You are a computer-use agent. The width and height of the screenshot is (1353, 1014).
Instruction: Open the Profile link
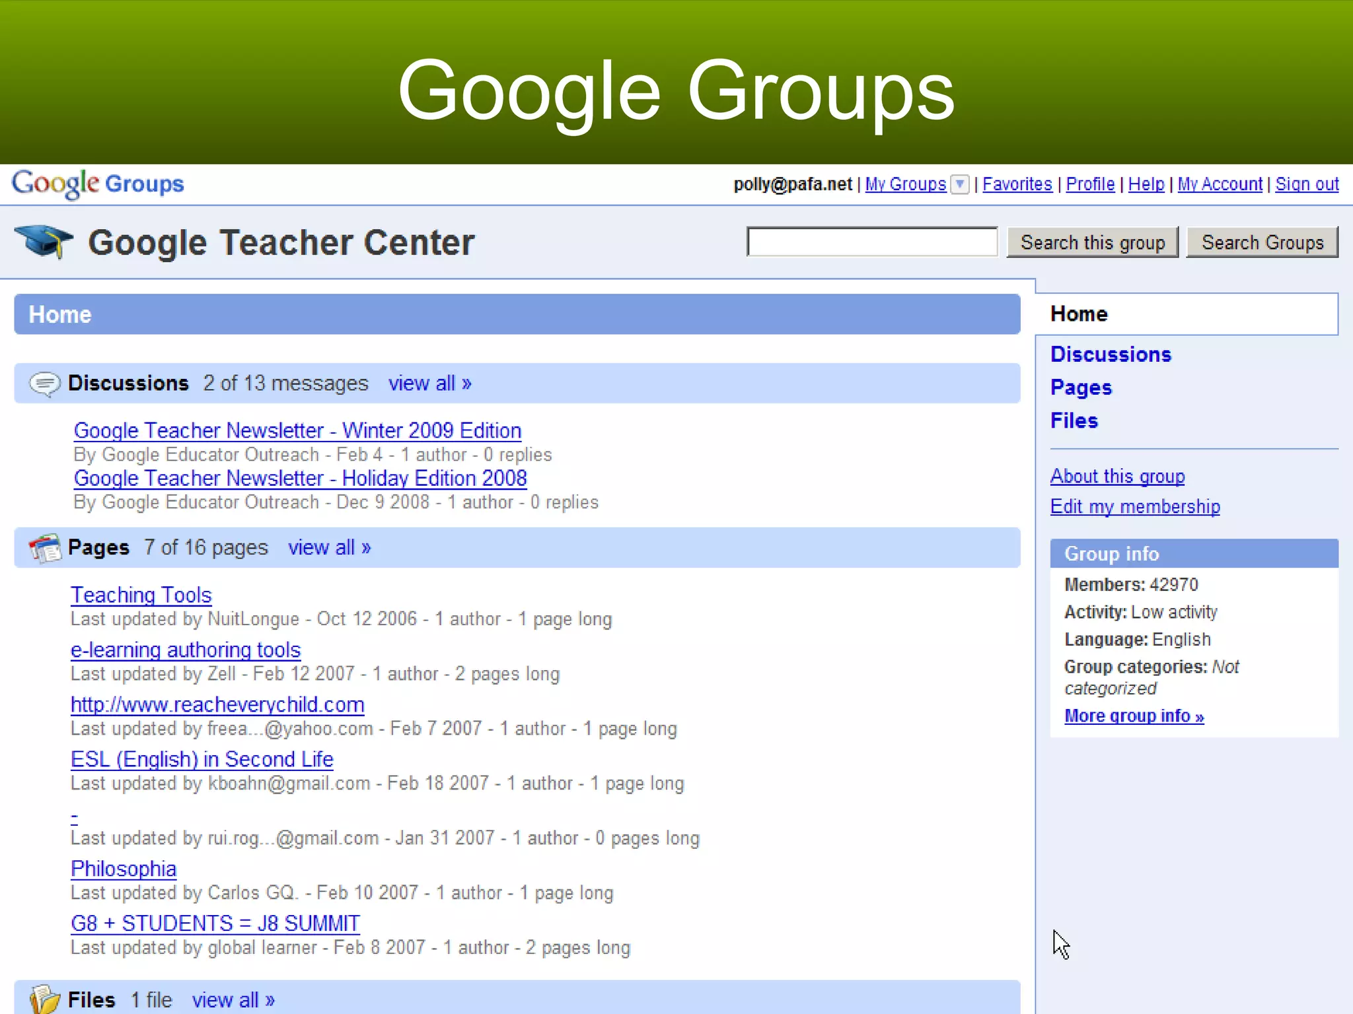[x=1090, y=184]
